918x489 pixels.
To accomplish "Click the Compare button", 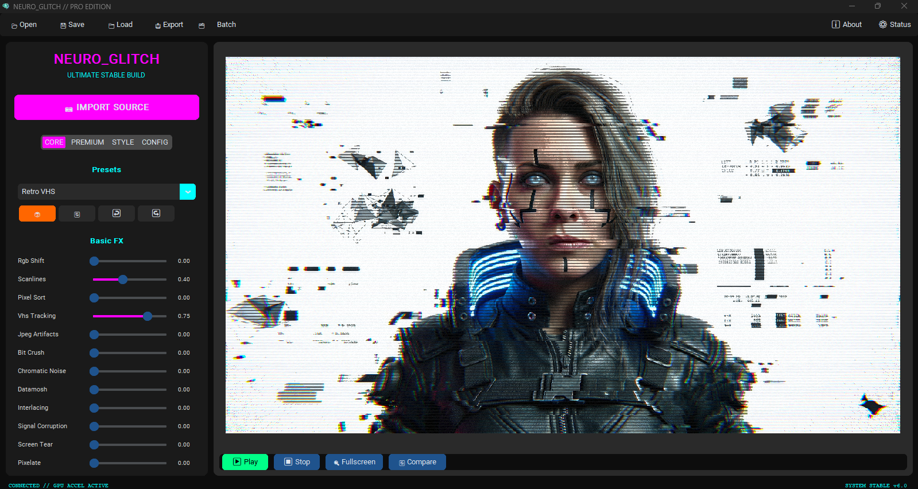I will click(x=417, y=462).
